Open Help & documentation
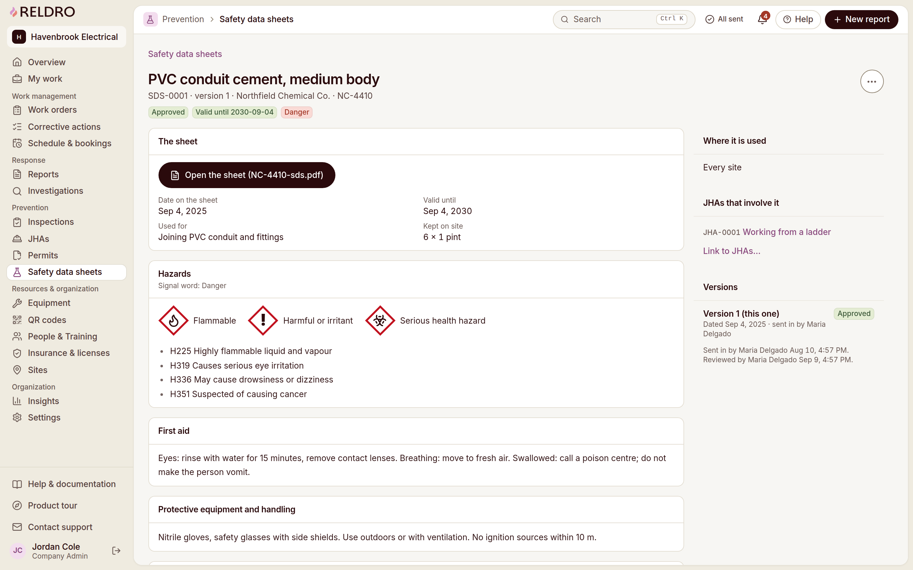Viewport: 913px width, 570px height. [x=66, y=484]
